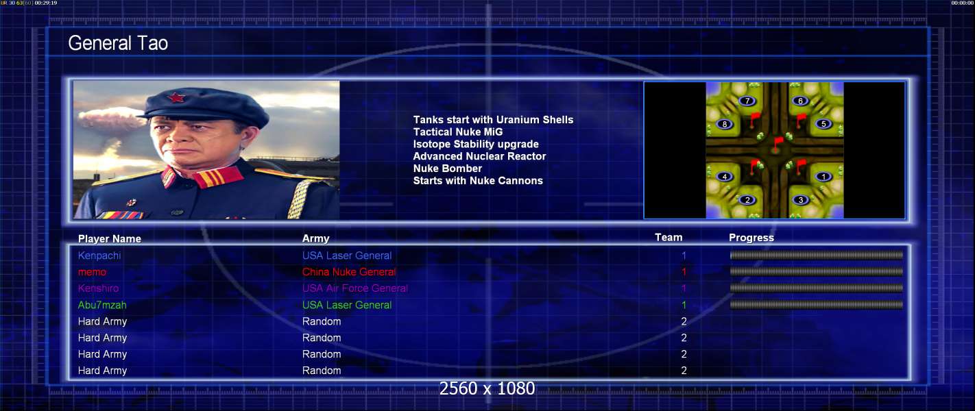
Task: Click Kenshiro's loading progress bar
Action: click(816, 288)
